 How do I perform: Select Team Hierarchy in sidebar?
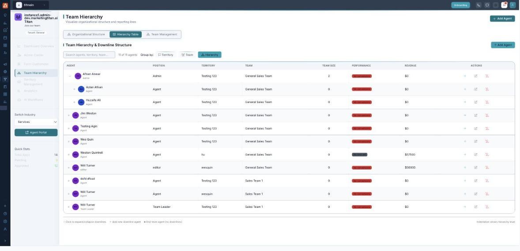(36, 73)
